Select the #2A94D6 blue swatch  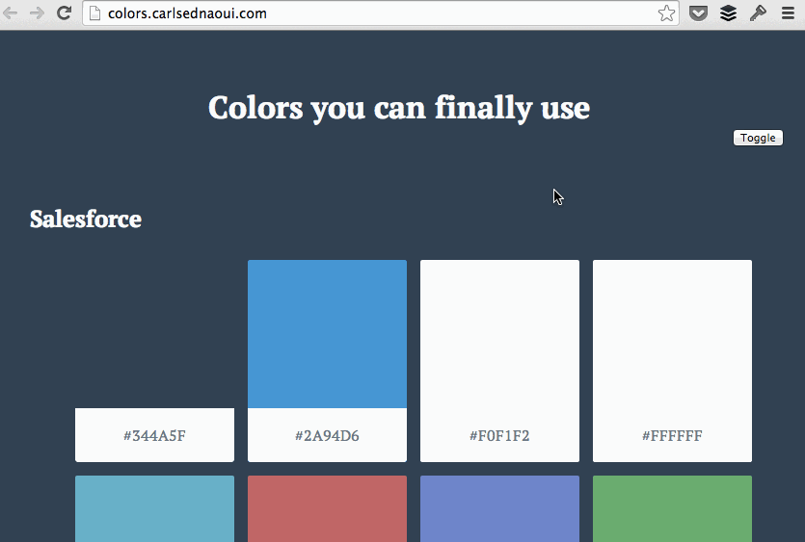tap(327, 334)
